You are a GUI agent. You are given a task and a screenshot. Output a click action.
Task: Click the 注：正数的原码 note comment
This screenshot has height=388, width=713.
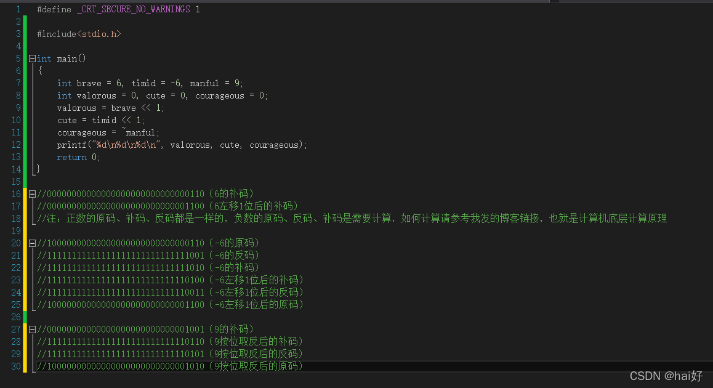point(352,219)
